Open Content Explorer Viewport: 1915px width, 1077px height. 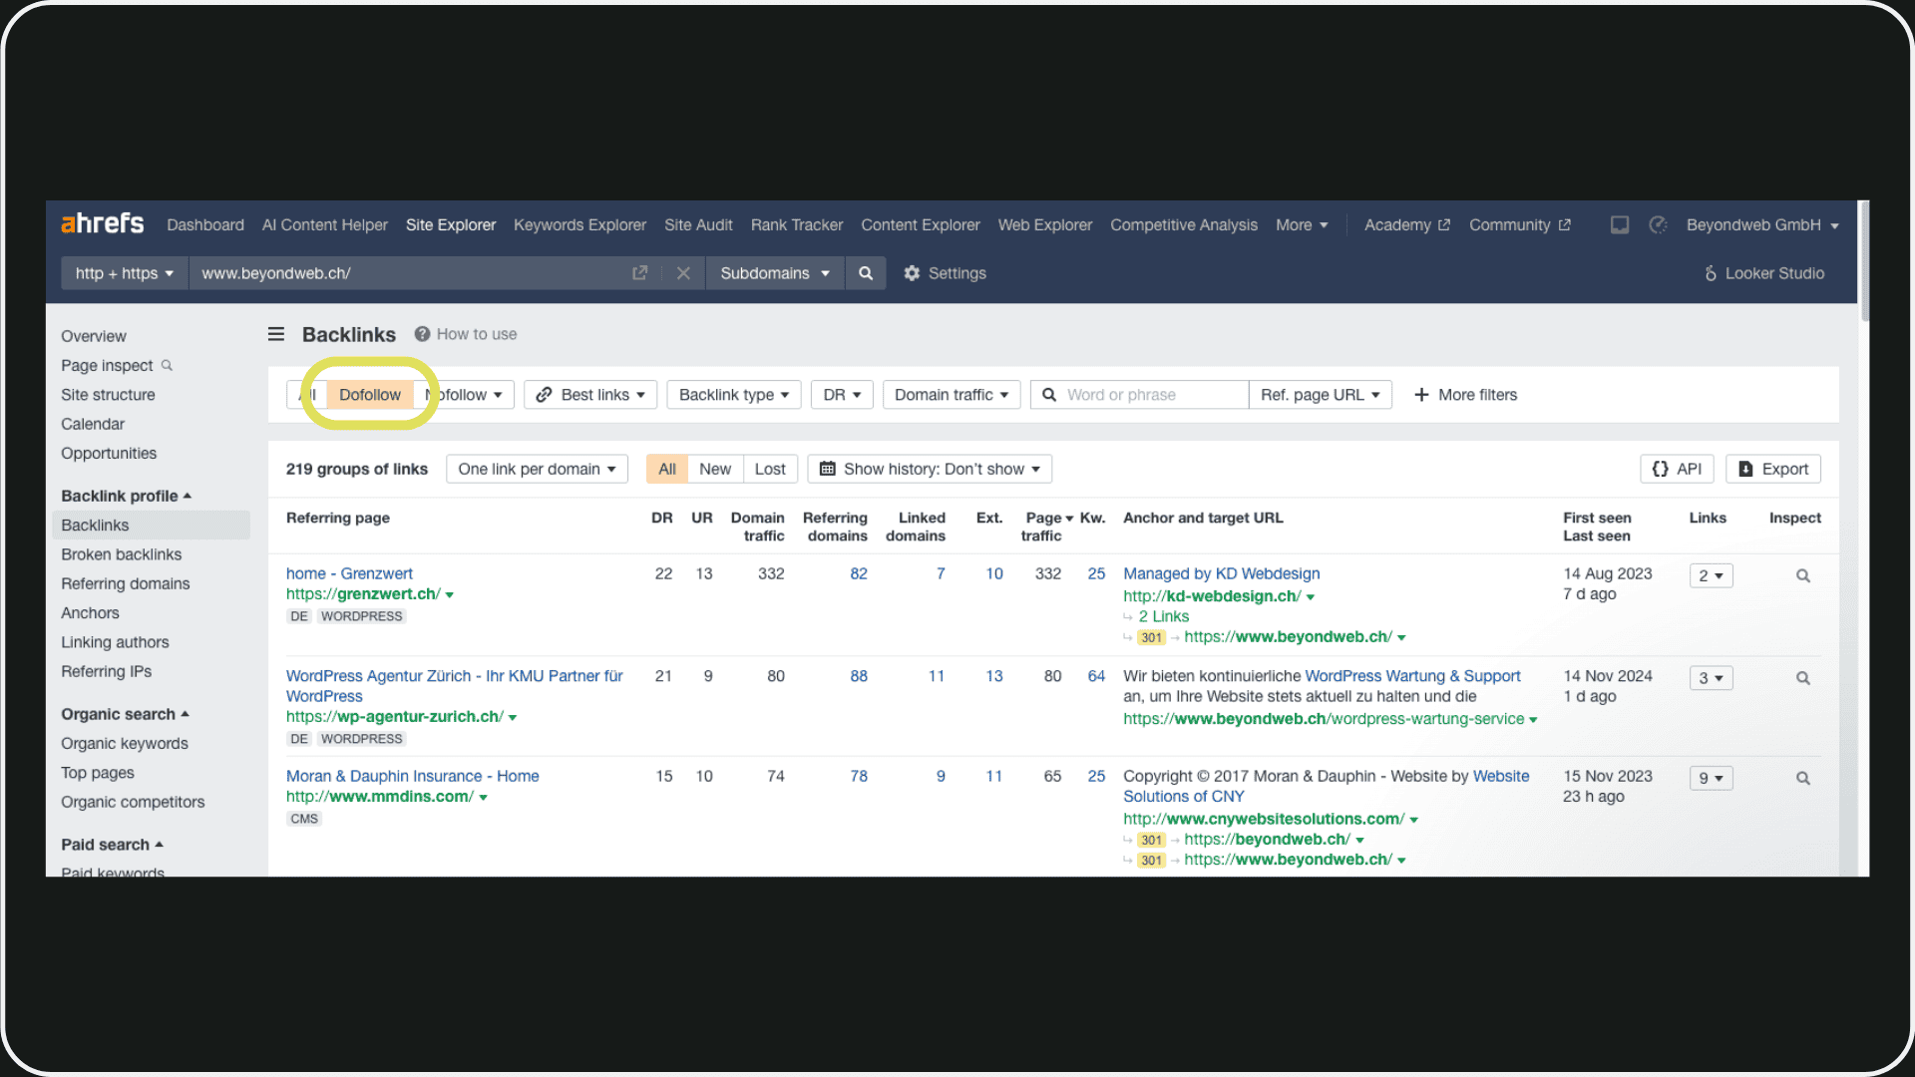tap(921, 225)
